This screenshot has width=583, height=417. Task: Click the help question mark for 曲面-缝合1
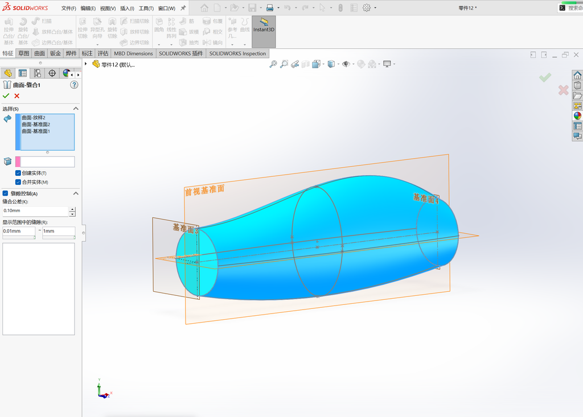pos(74,85)
